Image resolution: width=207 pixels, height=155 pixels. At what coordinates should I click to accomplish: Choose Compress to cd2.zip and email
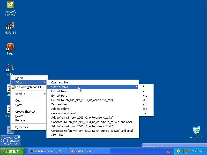click(x=93, y=131)
